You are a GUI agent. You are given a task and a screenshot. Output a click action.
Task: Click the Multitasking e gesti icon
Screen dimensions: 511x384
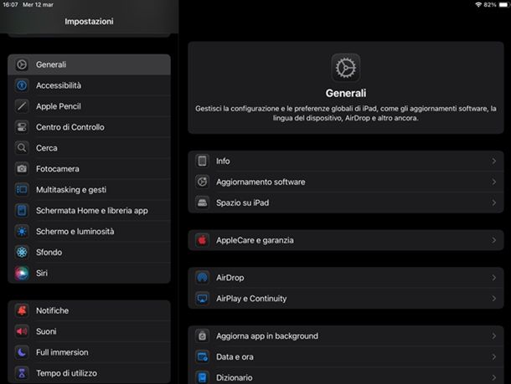(x=22, y=190)
